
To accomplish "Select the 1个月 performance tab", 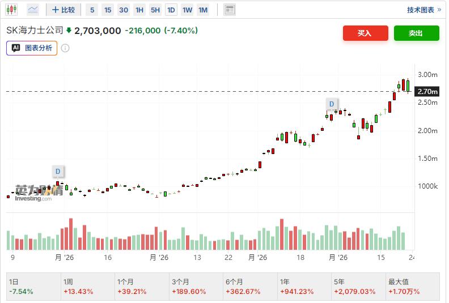I will [x=142, y=287].
